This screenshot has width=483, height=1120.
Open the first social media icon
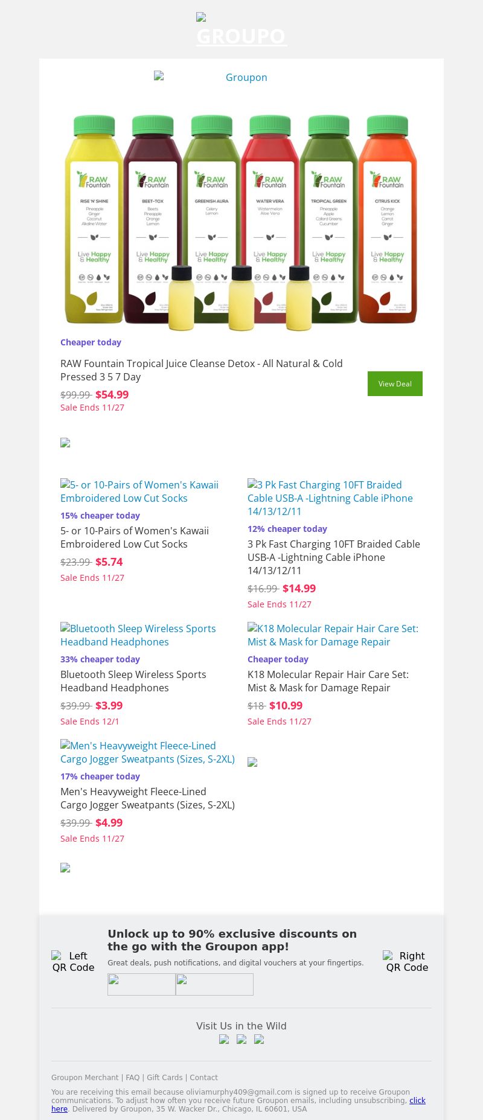[x=224, y=1039]
